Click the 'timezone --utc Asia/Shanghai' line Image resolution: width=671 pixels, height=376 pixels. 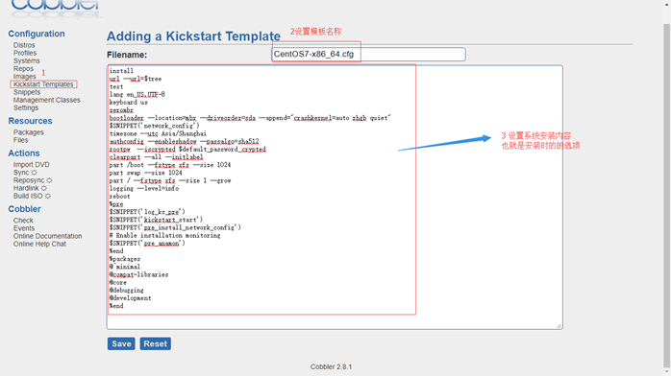pos(158,133)
